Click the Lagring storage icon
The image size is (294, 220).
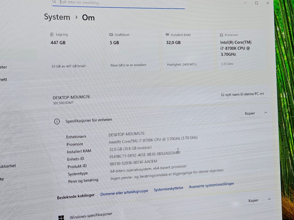[52, 35]
